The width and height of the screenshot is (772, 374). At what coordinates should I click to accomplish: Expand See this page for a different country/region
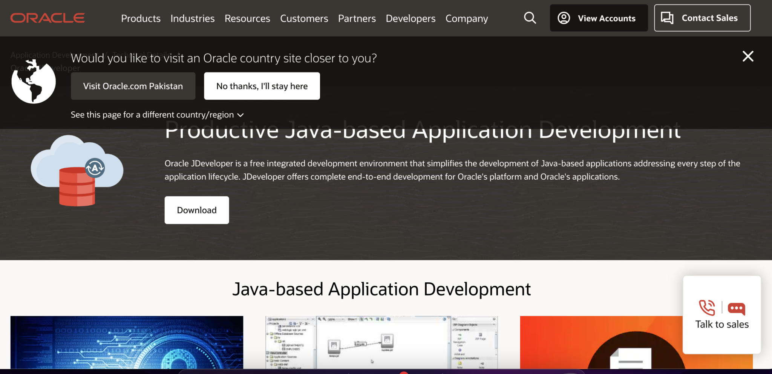[x=157, y=115]
